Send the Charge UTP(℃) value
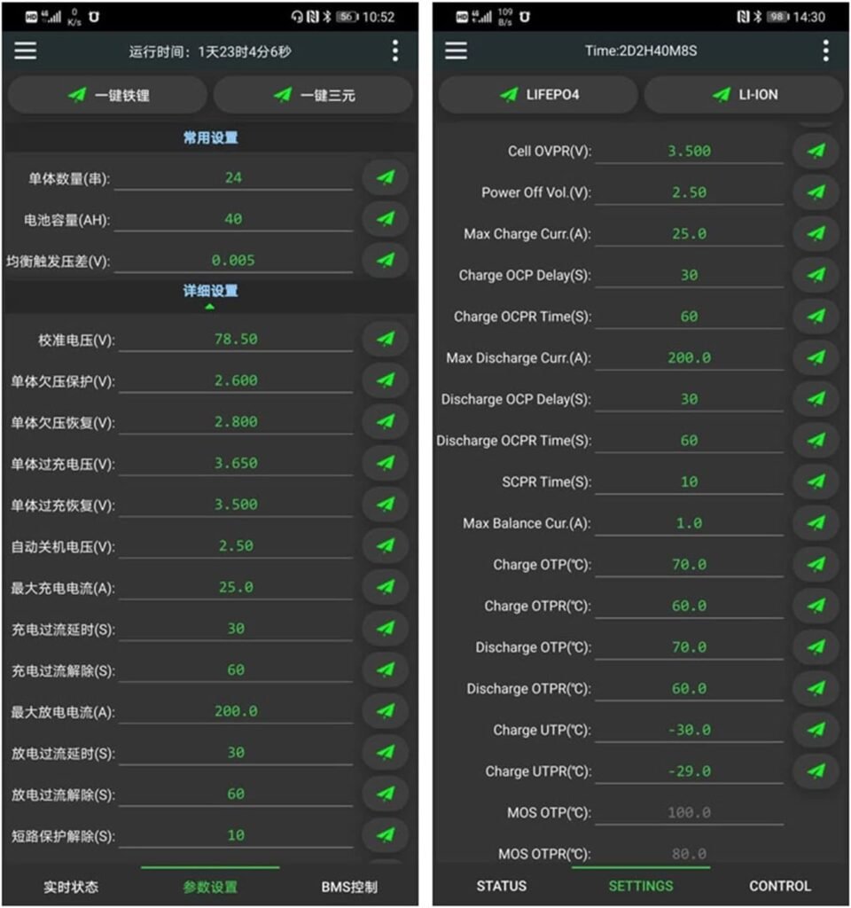The image size is (851, 908). point(816,730)
